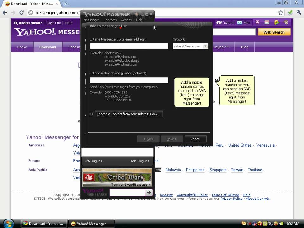The image size is (304, 228).
Task: Reload the page with refresh icon
Action: coord(22,13)
